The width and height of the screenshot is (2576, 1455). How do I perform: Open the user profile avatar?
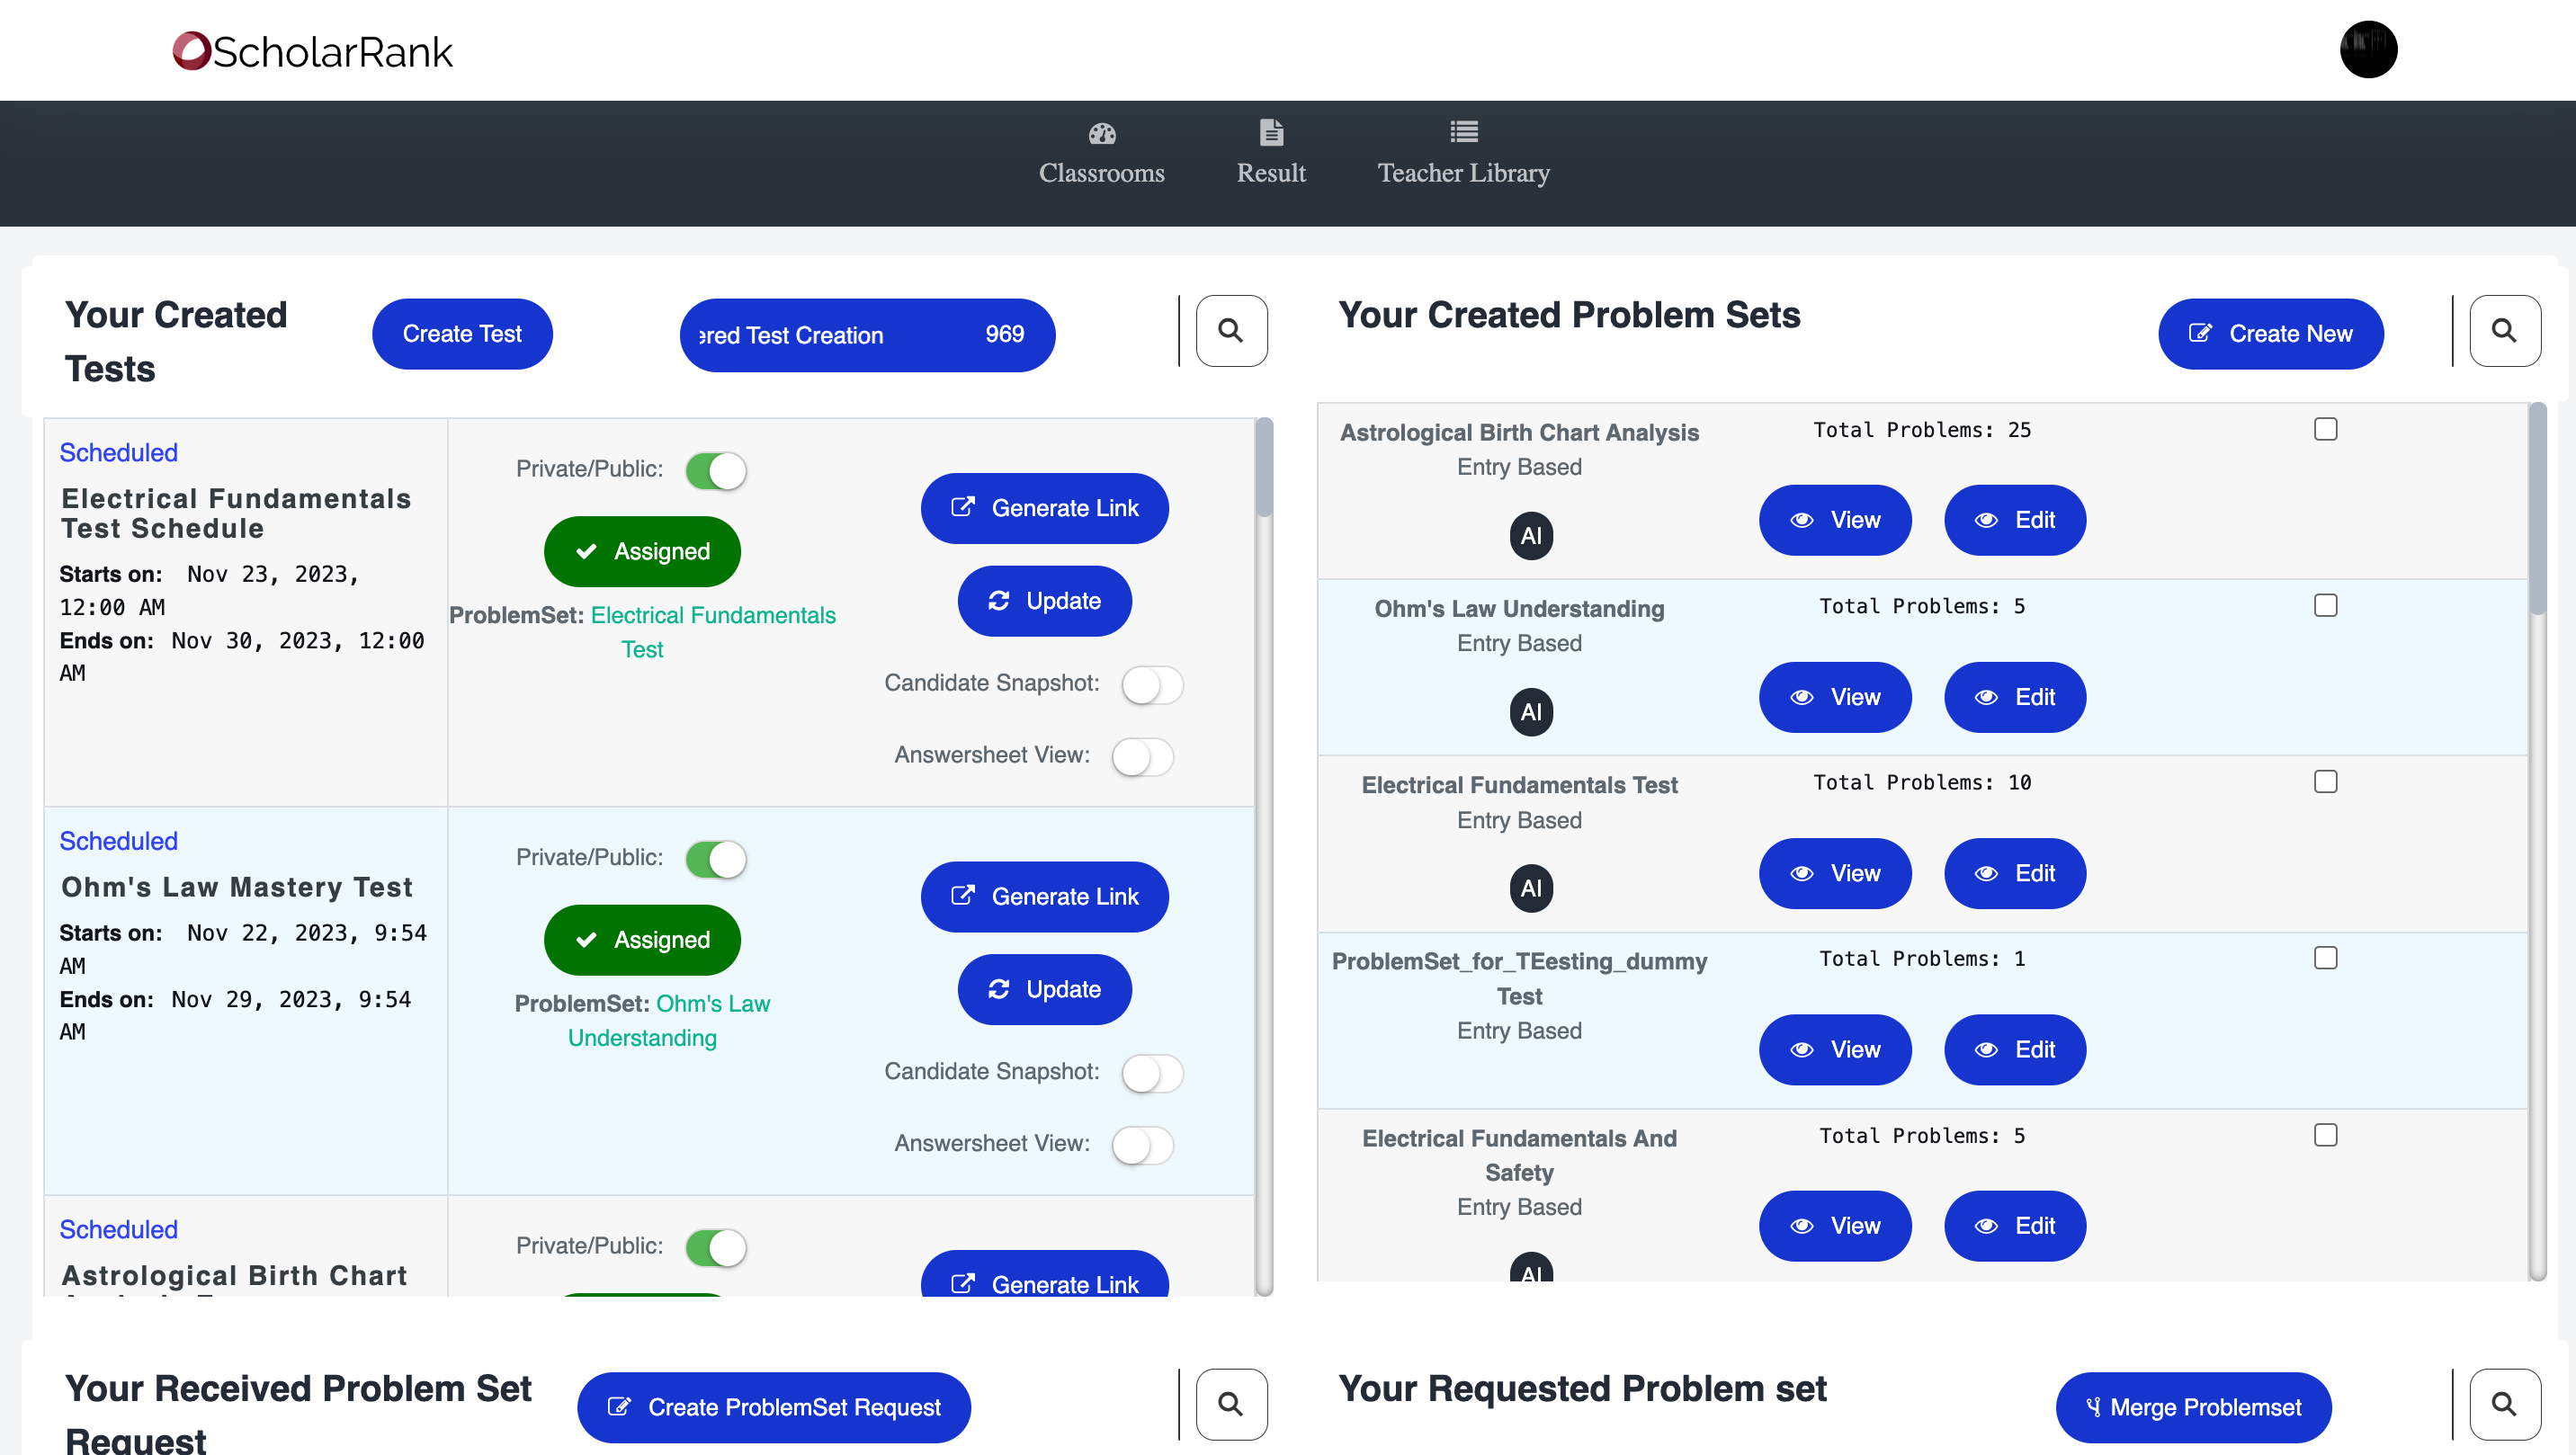pos(2367,49)
